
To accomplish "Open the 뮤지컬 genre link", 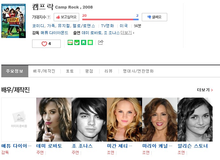I will pyautogui.click(x=64, y=26).
